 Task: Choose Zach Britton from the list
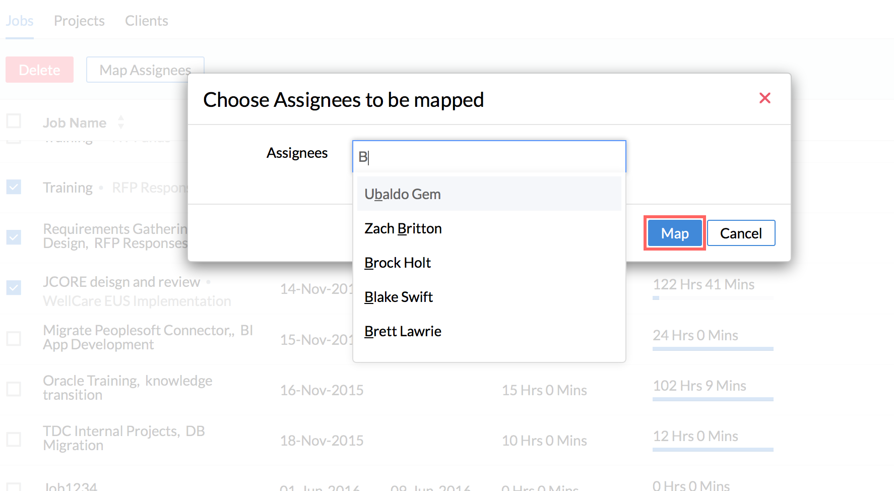[x=403, y=228]
